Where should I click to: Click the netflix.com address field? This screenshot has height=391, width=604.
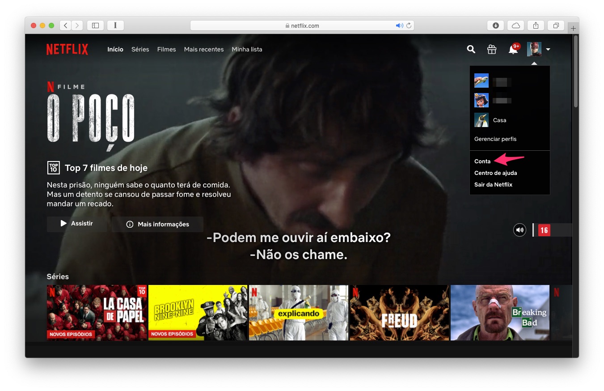coord(302,25)
